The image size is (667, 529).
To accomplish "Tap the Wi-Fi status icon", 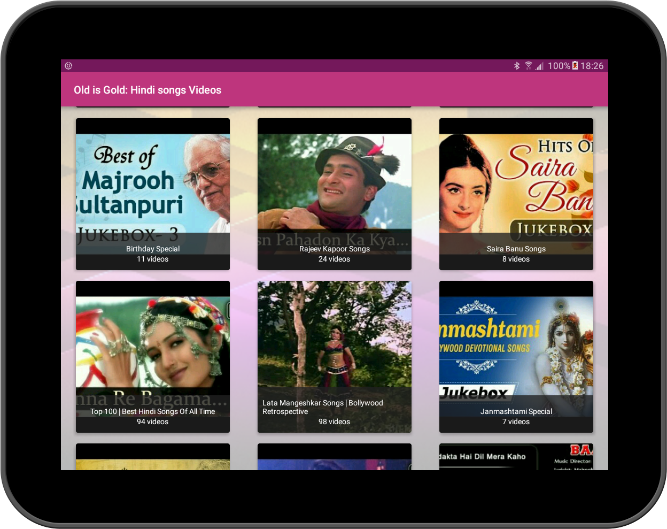I will coord(528,66).
